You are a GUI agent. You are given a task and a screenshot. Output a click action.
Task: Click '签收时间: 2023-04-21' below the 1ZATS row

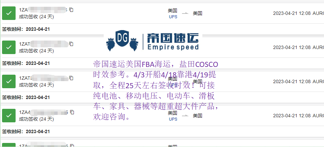point(26,97)
